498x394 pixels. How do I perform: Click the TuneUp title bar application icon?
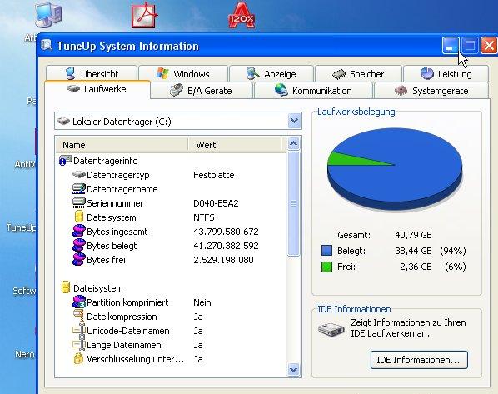tap(47, 45)
